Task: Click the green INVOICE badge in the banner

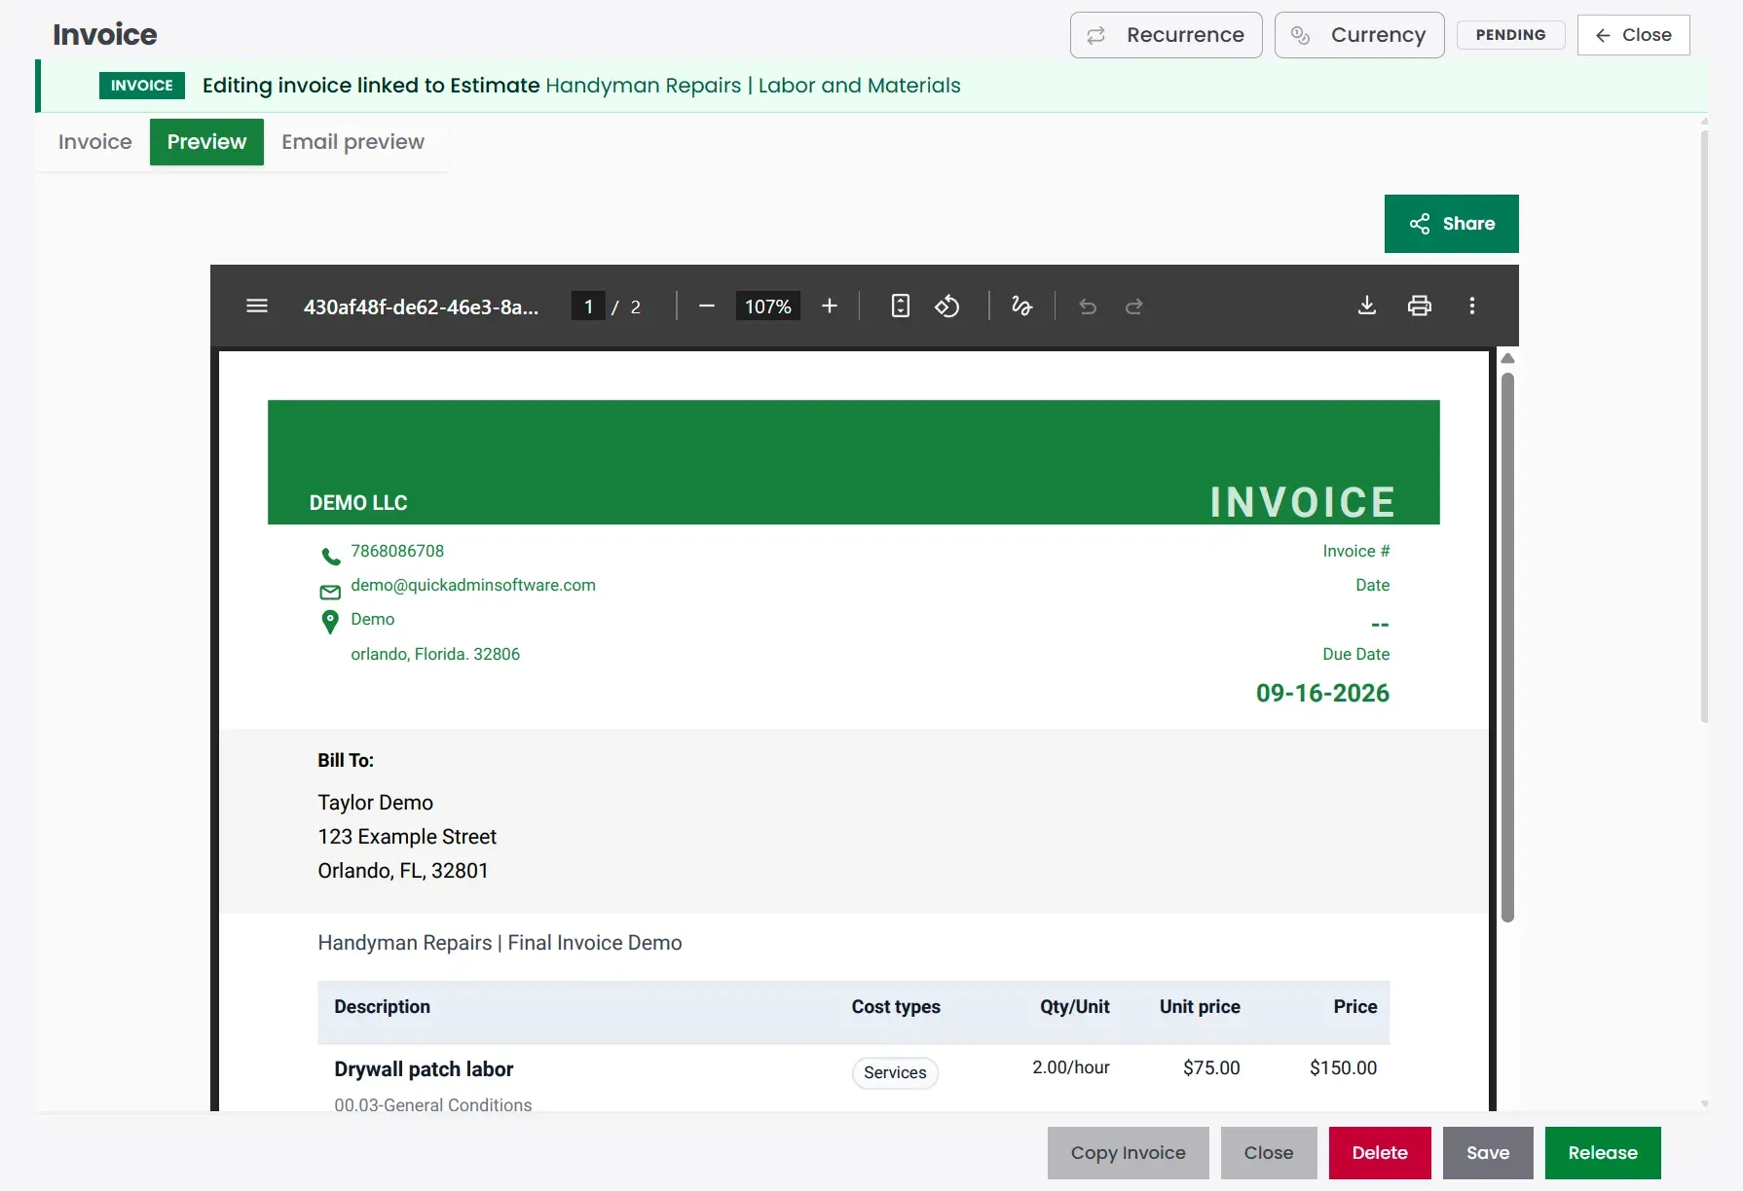Action: 142,86
